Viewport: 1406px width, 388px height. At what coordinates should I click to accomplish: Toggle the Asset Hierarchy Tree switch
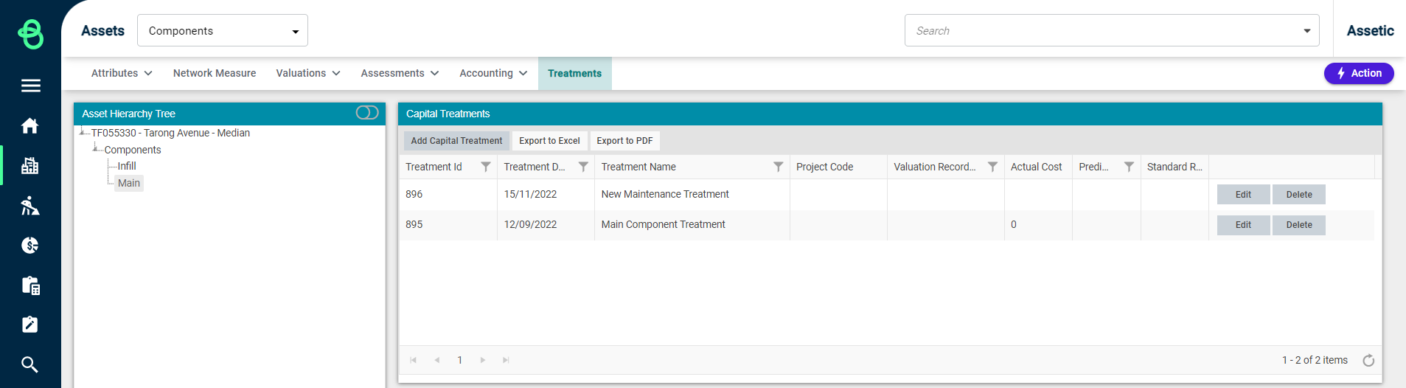click(367, 112)
